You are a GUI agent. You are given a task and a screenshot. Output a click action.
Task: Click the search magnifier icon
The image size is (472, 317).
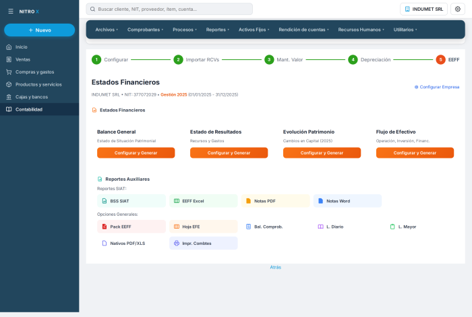click(93, 9)
